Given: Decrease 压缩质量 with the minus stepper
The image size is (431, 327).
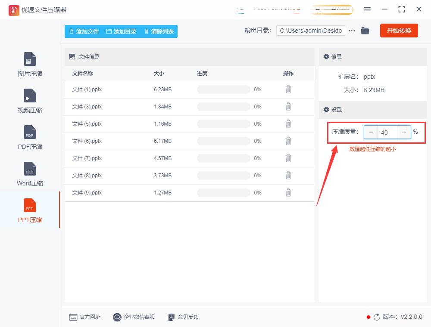Looking at the screenshot, I should [x=371, y=132].
